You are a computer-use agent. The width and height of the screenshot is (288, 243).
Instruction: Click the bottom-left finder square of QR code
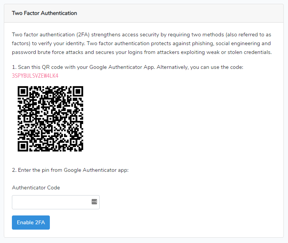pyautogui.click(x=23, y=146)
